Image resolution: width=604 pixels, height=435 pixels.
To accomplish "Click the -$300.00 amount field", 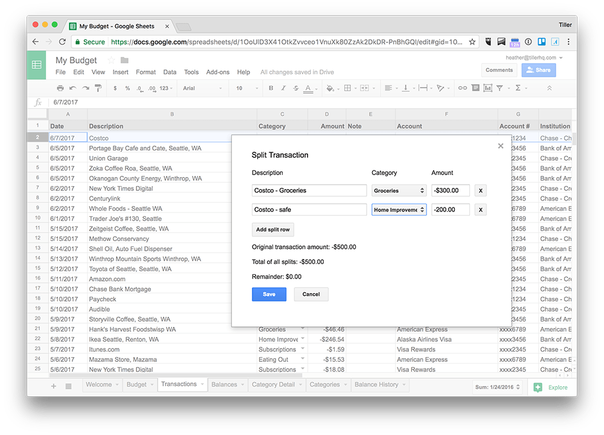I will [x=451, y=190].
